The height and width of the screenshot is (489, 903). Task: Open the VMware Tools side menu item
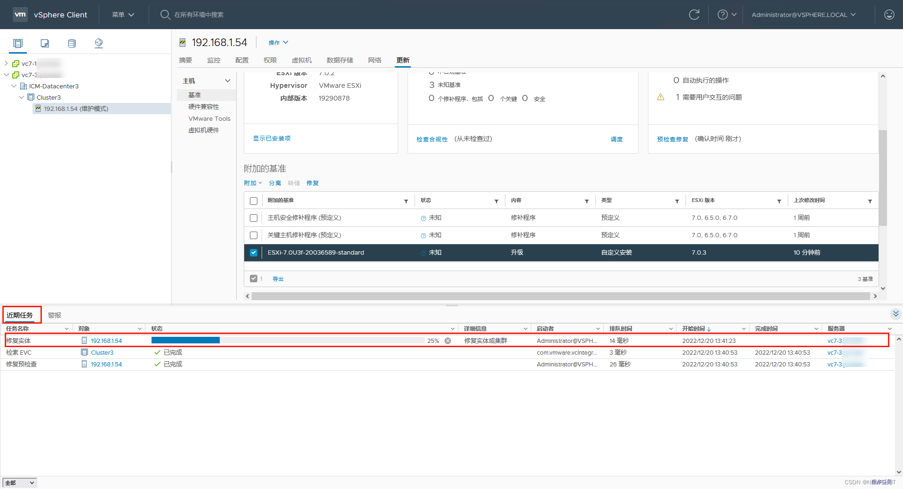point(209,118)
